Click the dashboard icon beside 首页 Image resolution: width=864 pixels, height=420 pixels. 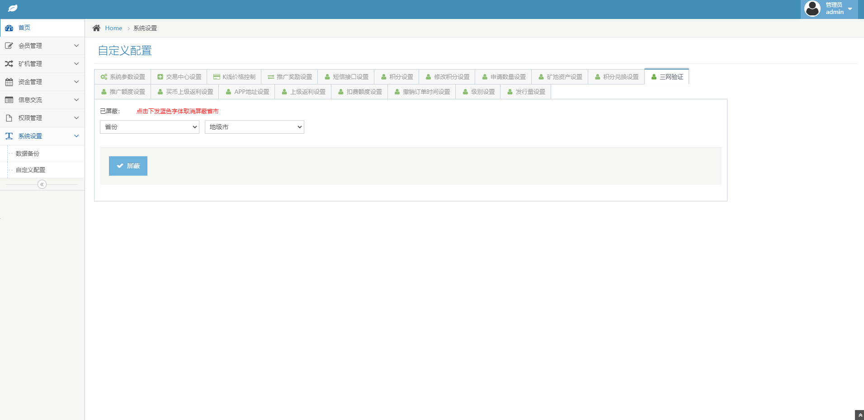point(9,28)
